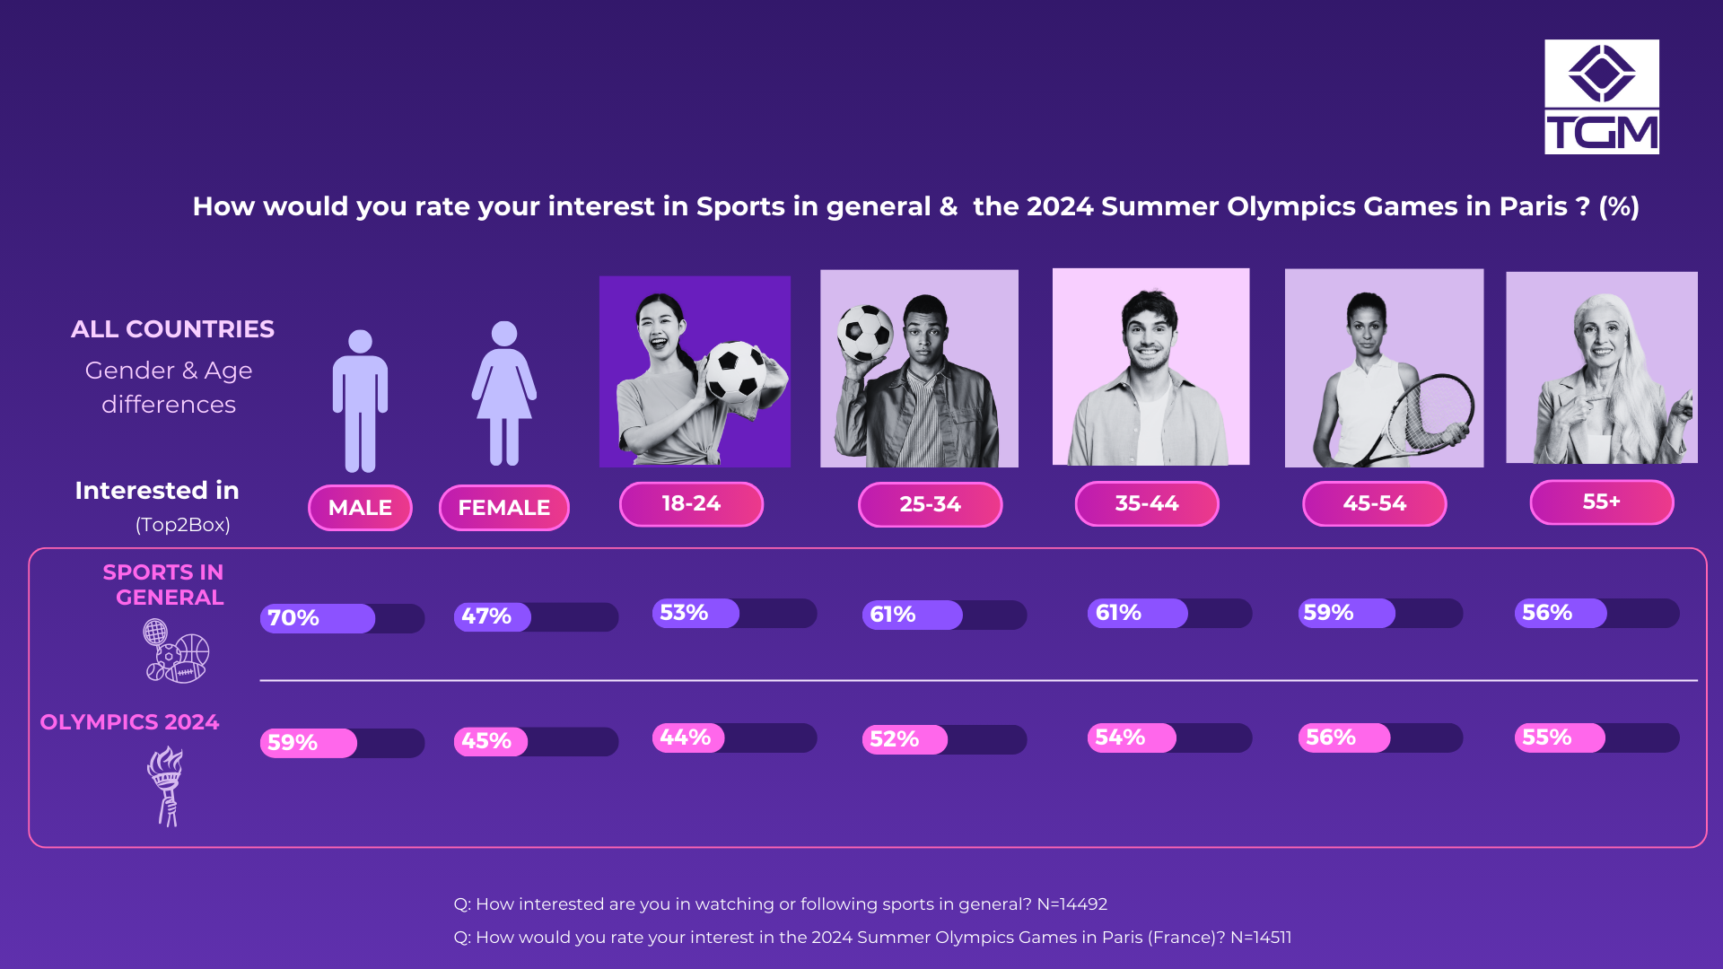Click the smiling man 35-44 photo
This screenshot has height=969, width=1723.
(1150, 367)
